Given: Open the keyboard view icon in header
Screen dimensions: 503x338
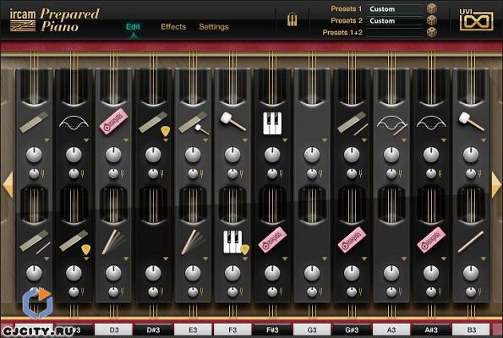Looking at the screenshot, I should 292,20.
